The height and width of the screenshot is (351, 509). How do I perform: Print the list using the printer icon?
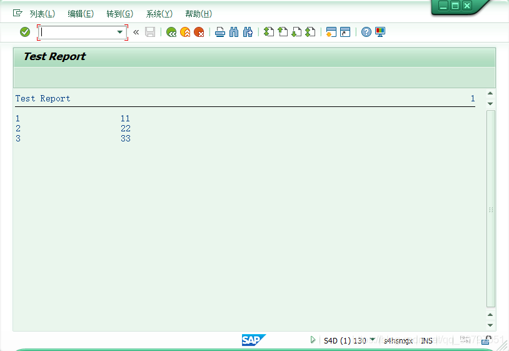click(x=220, y=32)
